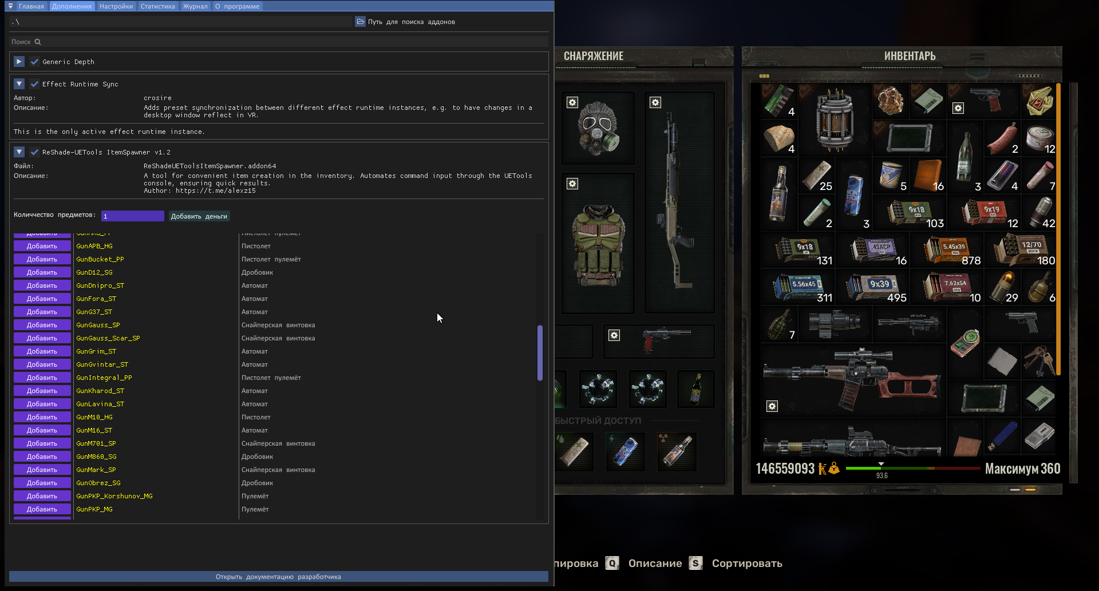Open the Настройки tab

116,6
